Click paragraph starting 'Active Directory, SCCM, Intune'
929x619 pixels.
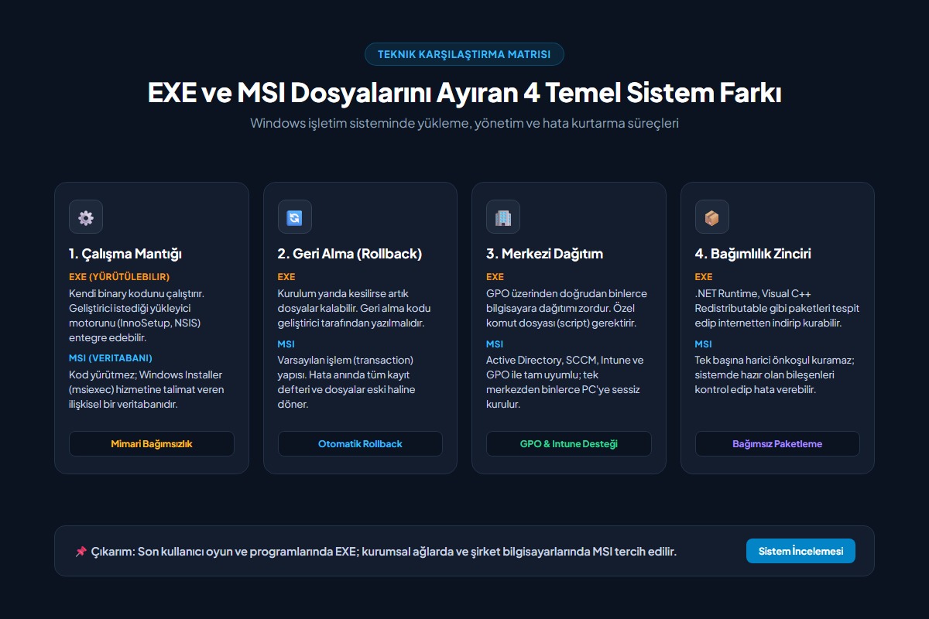pyautogui.click(x=565, y=382)
